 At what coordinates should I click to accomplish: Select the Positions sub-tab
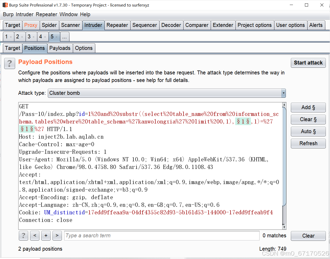point(34,48)
